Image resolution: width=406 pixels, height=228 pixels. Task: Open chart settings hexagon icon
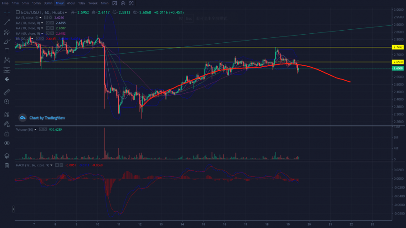123,3
